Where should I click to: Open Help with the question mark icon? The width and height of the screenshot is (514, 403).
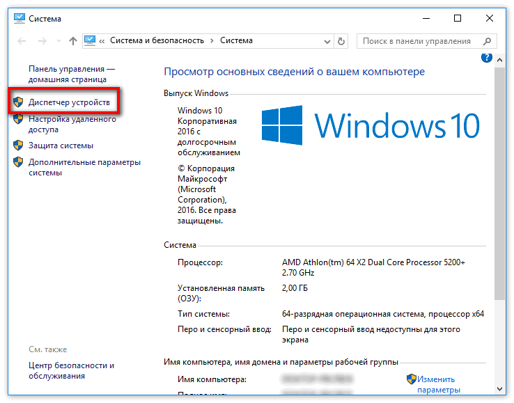486,58
